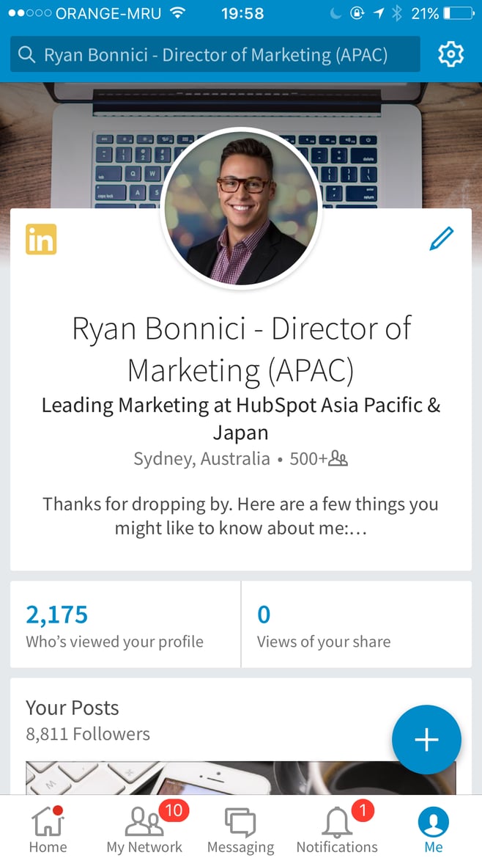This screenshot has width=482, height=858.
Task: Open Views of your share card
Action: [356, 624]
